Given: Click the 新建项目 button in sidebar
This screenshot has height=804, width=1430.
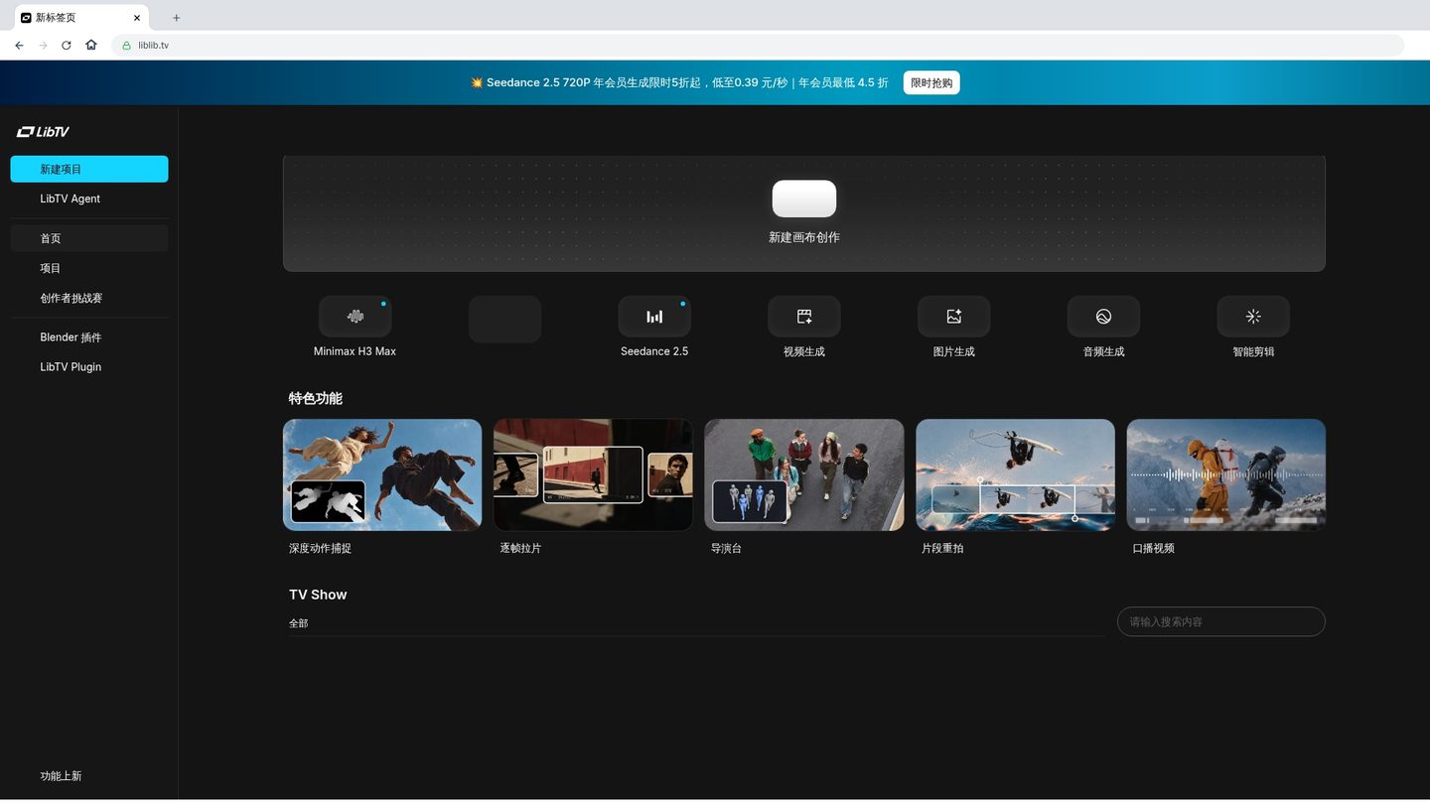Looking at the screenshot, I should 89,169.
